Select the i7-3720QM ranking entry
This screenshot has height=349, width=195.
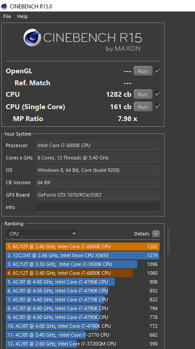(82, 344)
